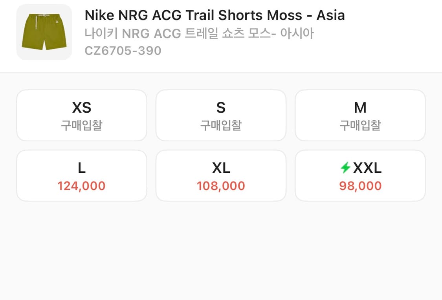
Task: Tap the 98,000 price text
Action: (360, 186)
